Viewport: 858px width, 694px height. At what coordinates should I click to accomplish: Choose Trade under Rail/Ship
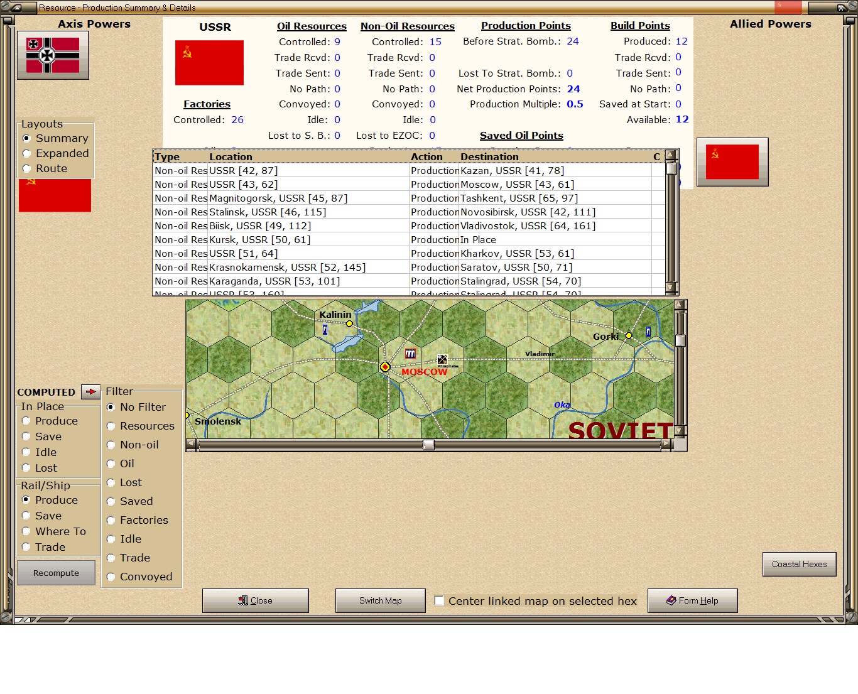pyautogui.click(x=43, y=547)
